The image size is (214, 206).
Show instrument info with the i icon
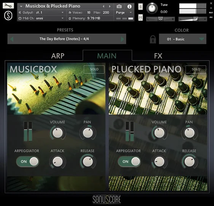click(x=129, y=6)
